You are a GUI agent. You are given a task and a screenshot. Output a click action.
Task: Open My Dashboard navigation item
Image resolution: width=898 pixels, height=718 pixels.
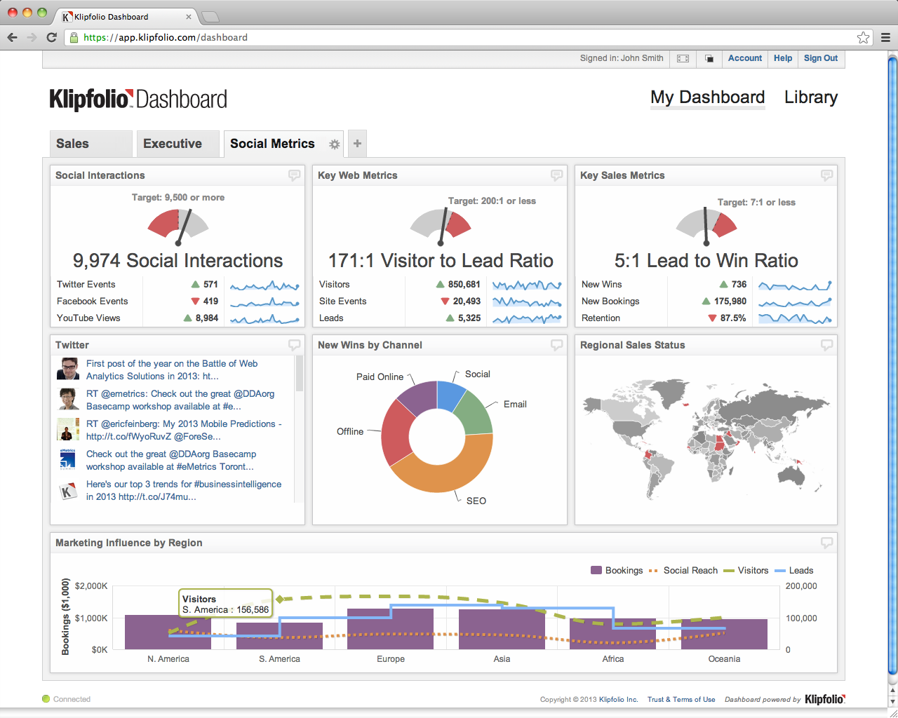[x=707, y=97]
